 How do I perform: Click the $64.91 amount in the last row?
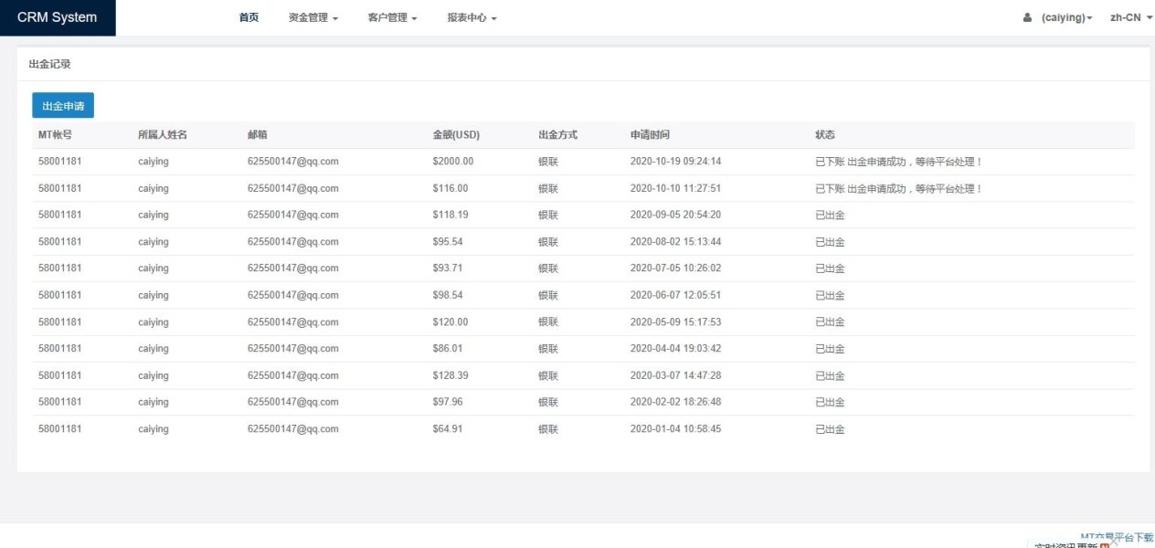[x=448, y=429]
